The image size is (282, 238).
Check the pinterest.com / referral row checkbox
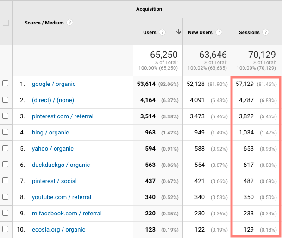pos(6,116)
